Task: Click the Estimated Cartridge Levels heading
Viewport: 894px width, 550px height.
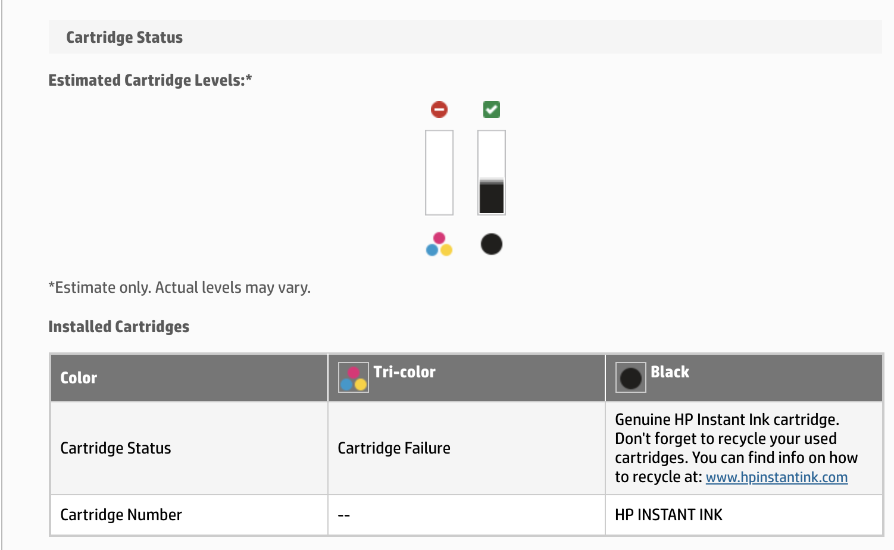Action: (x=150, y=80)
